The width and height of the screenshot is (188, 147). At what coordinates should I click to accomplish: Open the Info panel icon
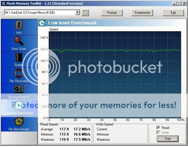pos(19,25)
